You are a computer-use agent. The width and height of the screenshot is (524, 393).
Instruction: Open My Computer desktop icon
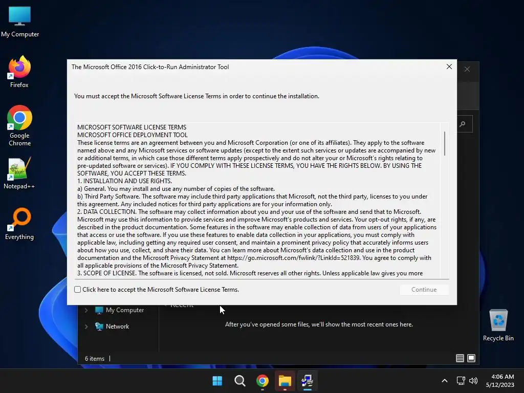tap(20, 21)
